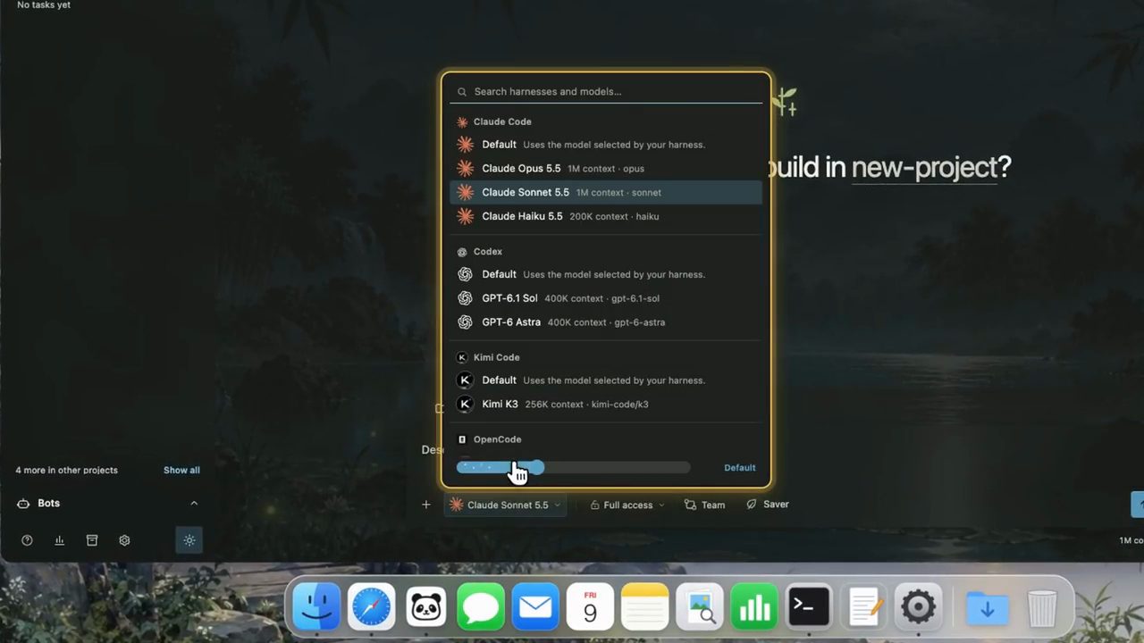Open the Full access permissions dropdown

627,505
